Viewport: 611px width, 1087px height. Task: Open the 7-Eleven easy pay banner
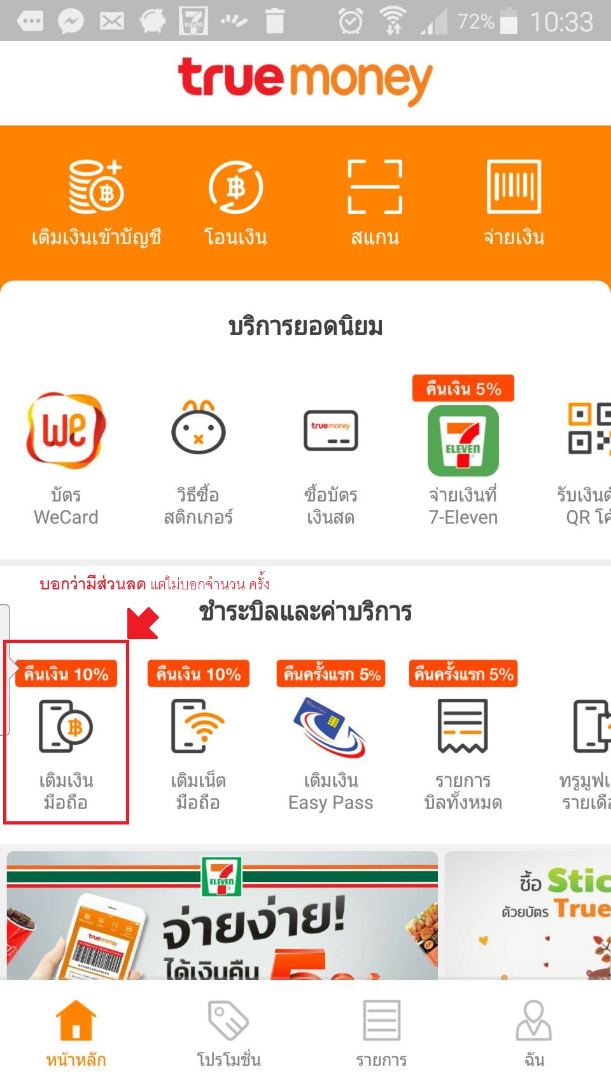(x=222, y=916)
